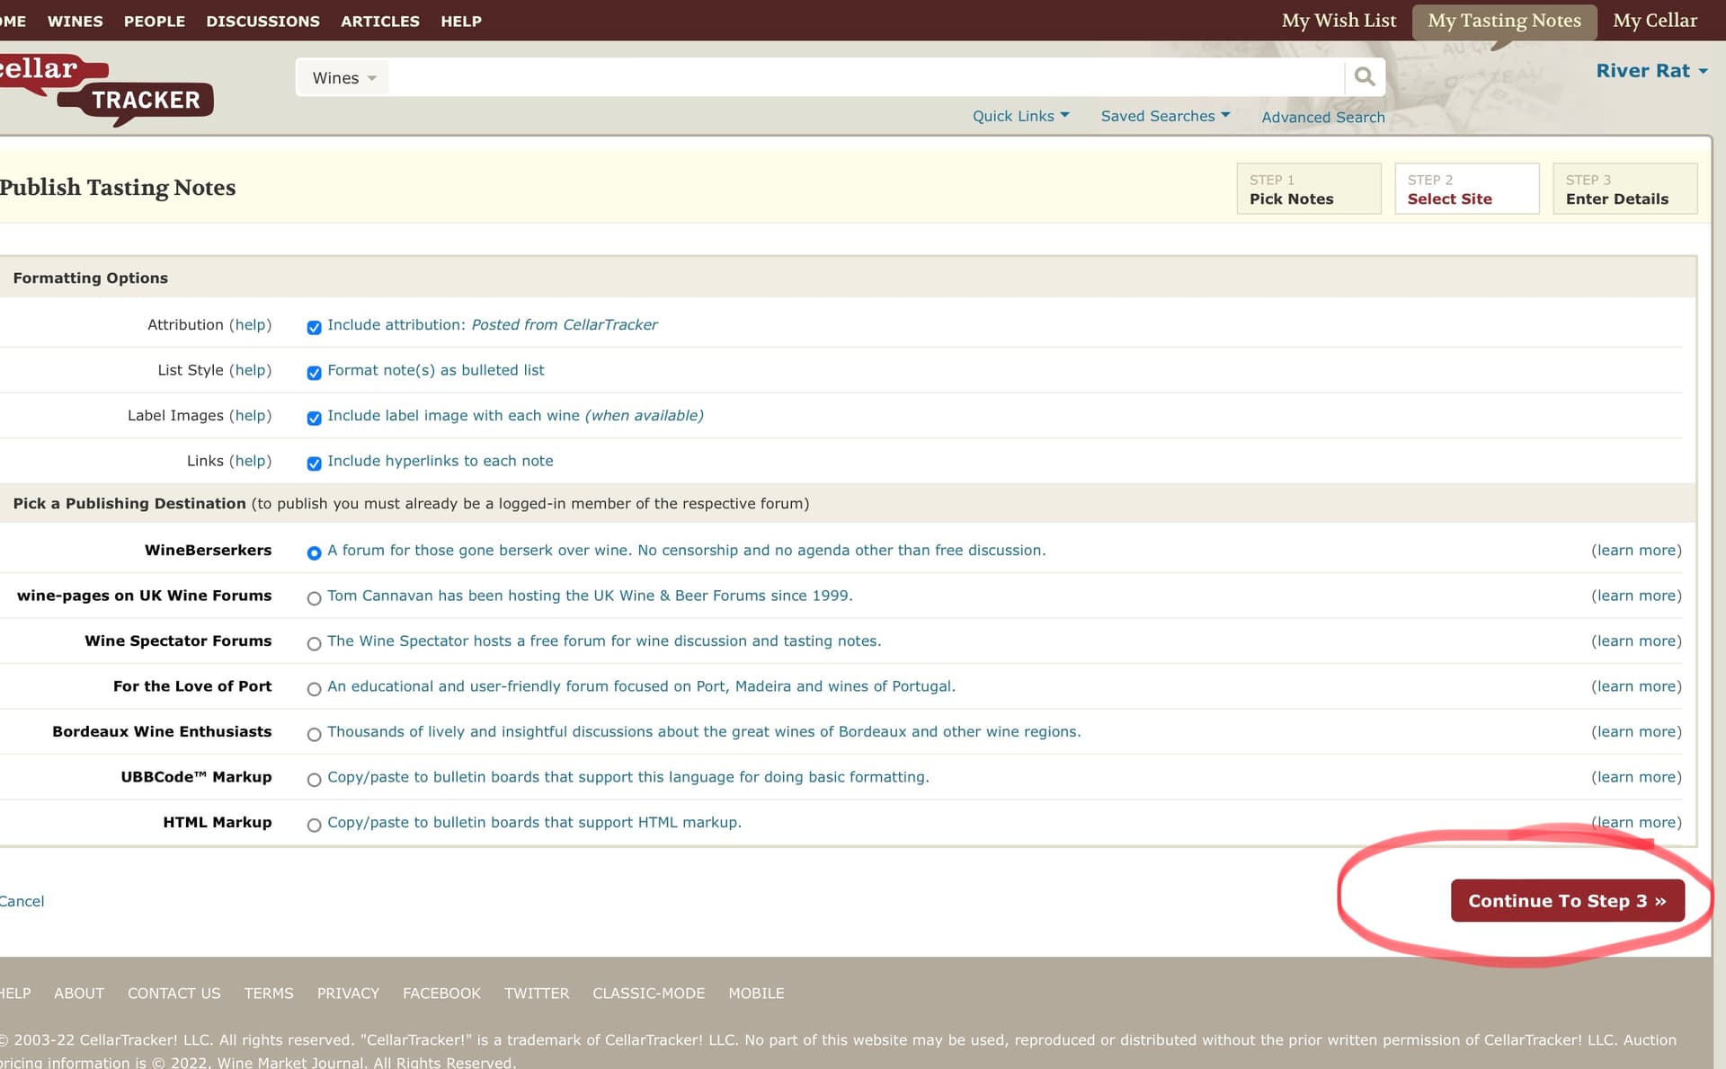
Task: Click Continue To Step 3 button
Action: click(x=1567, y=900)
